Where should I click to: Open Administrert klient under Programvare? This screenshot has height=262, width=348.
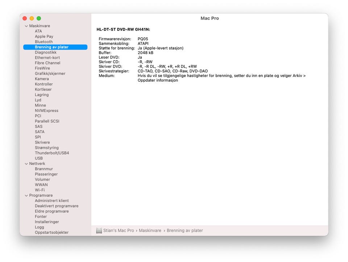(52, 201)
